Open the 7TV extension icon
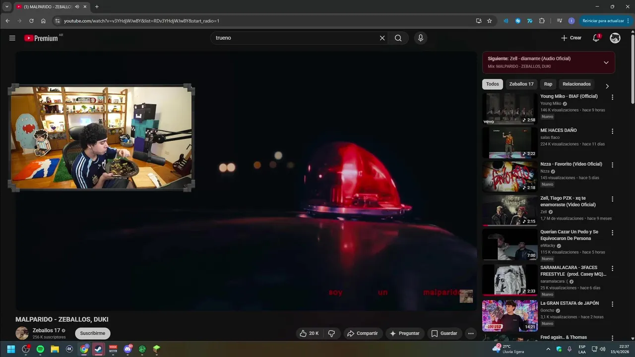This screenshot has width=635, height=357. tap(530, 21)
